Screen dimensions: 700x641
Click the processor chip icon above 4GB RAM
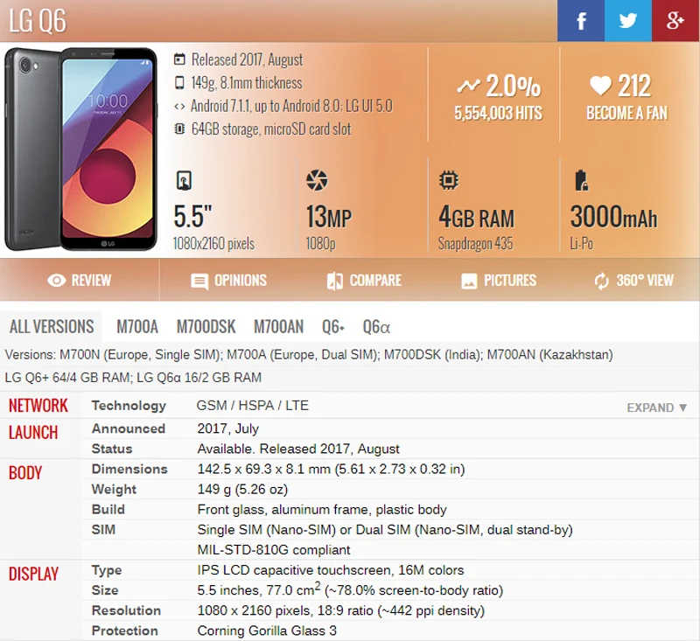click(449, 180)
